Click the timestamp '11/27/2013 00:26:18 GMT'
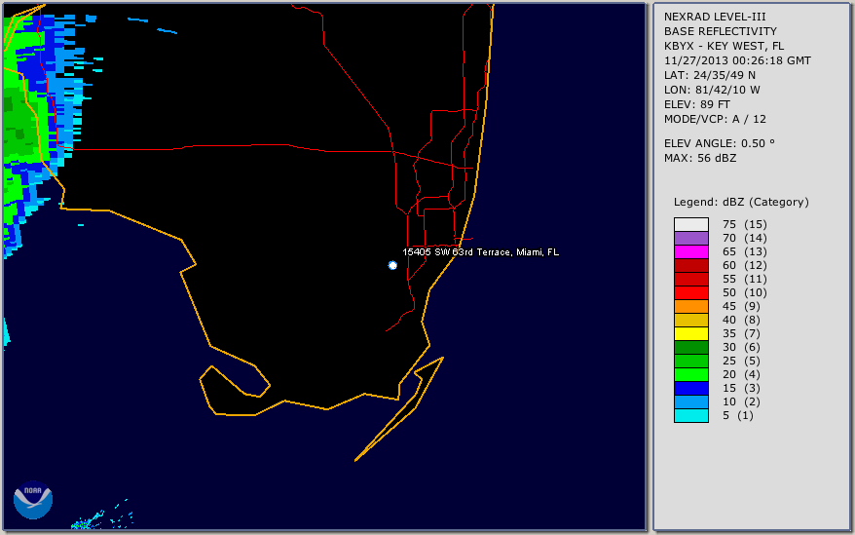This screenshot has width=855, height=535. pos(737,60)
